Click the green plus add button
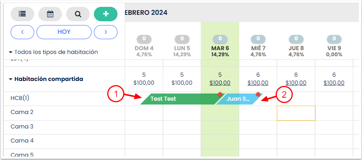Screen dimensions: 362x160 (105, 14)
